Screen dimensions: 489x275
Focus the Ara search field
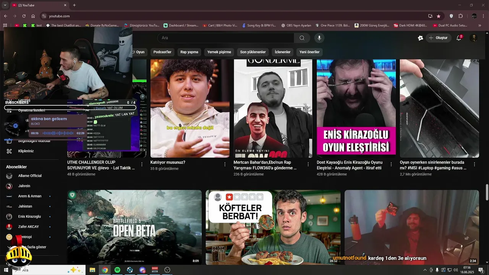click(225, 38)
